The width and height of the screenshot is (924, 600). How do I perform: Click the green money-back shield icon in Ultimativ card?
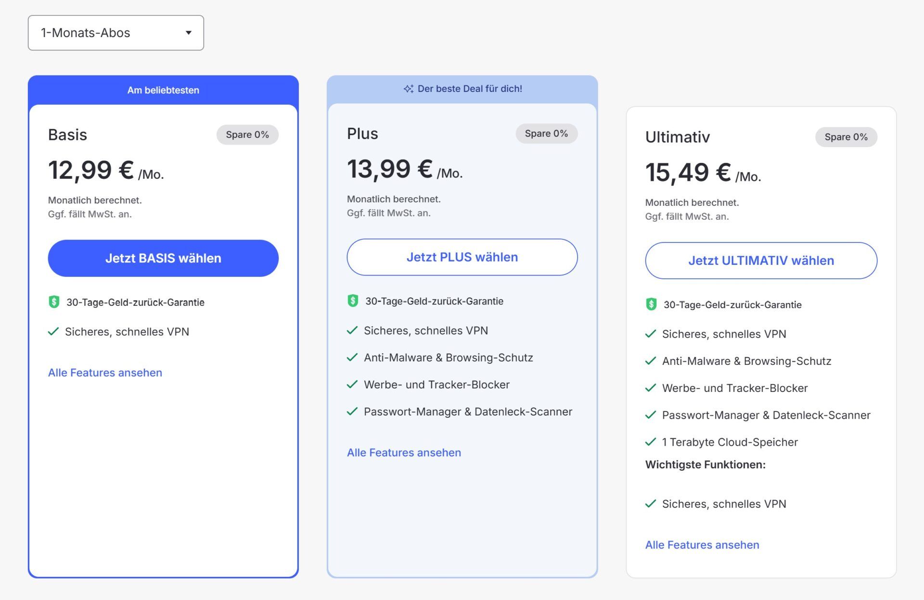[x=651, y=304]
